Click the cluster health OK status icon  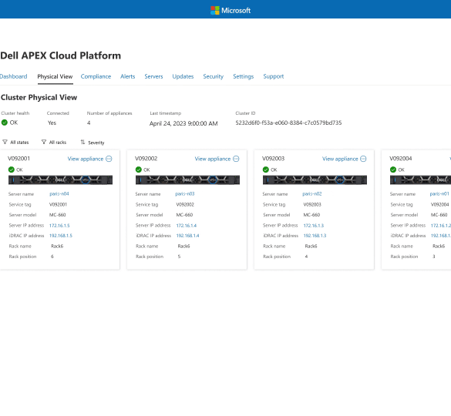tap(5, 122)
